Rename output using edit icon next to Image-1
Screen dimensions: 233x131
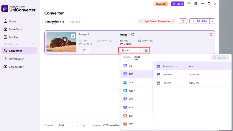[x=133, y=34]
